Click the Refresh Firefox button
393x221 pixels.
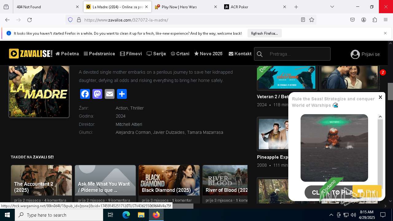point(264,33)
